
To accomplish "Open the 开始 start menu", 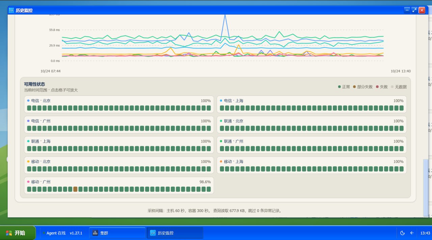I will 18,233.
